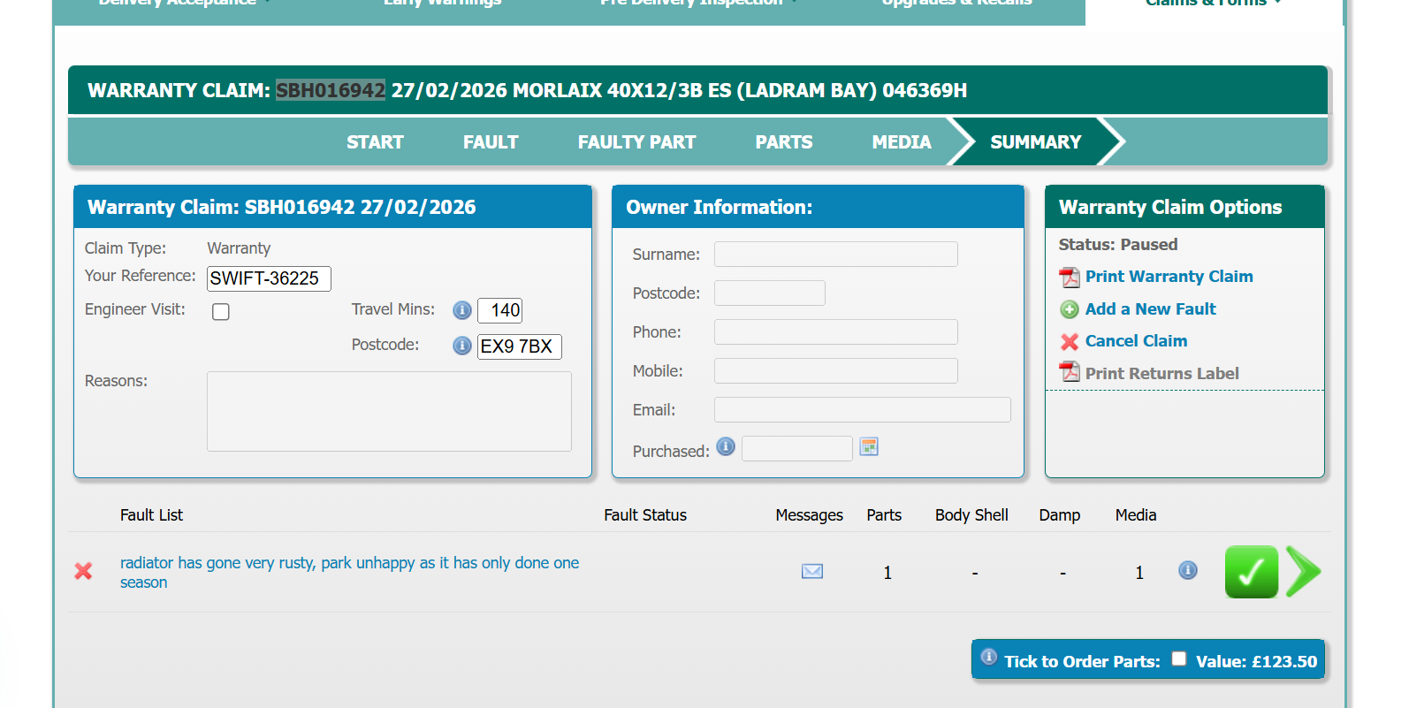Switch to the MEDIA step tab
Image resolution: width=1409 pixels, height=708 pixels.
pyautogui.click(x=901, y=142)
